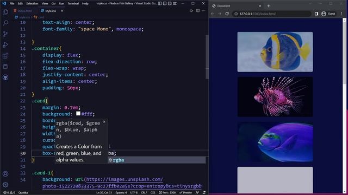Click the browser page vertical scrollbar
348x195 pixels.
[344, 53]
